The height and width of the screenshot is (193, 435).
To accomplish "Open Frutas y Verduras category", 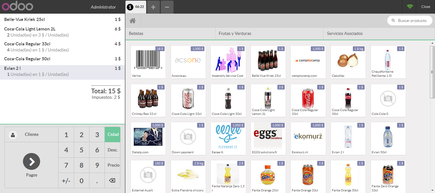I will pyautogui.click(x=269, y=34).
